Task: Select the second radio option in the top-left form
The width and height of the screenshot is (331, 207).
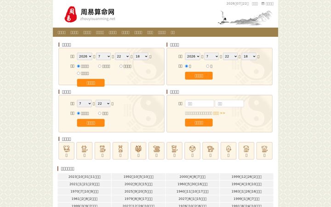Action: coord(100,66)
